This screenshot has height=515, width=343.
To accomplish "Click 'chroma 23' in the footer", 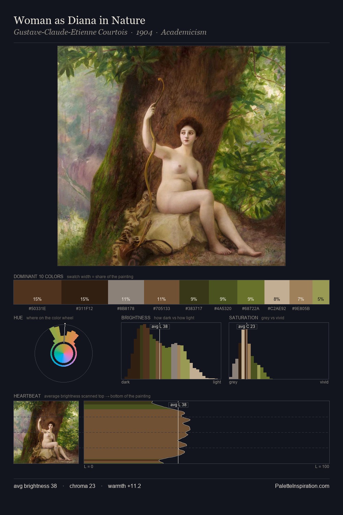I will (82, 486).
